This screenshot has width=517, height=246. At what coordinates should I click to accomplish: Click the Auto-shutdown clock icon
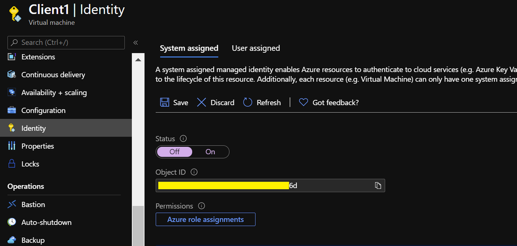pos(11,222)
